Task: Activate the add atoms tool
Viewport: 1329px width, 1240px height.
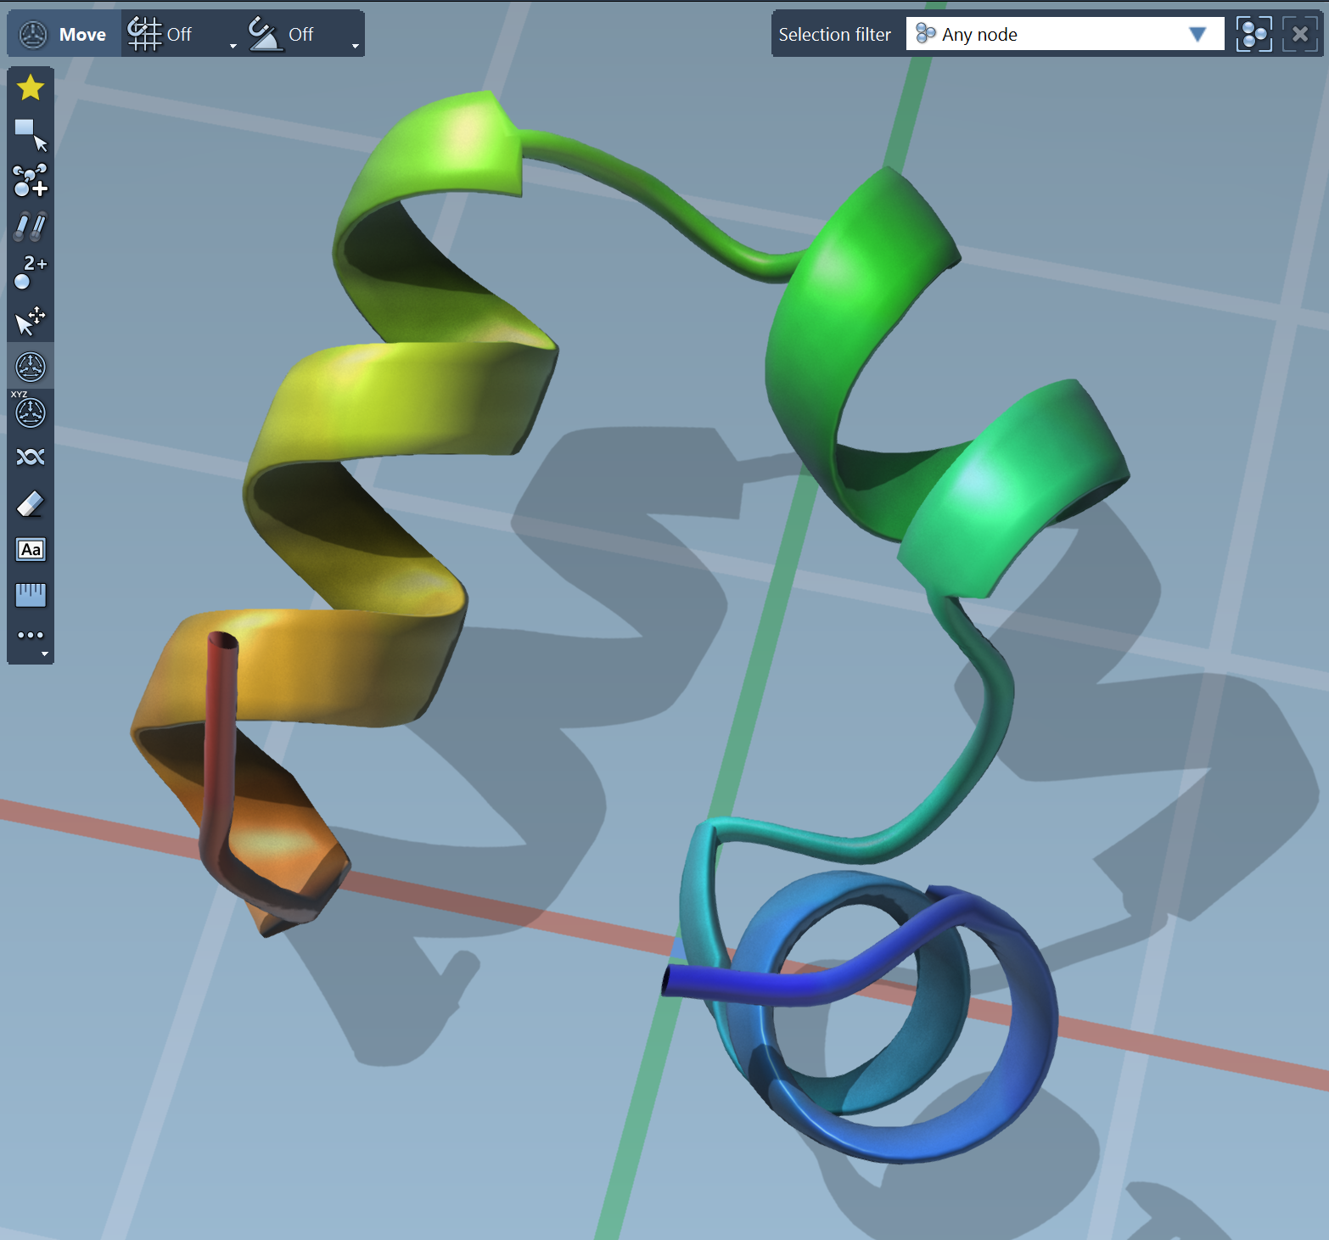Action: pyautogui.click(x=31, y=180)
